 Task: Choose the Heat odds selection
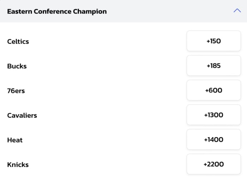[213, 140]
